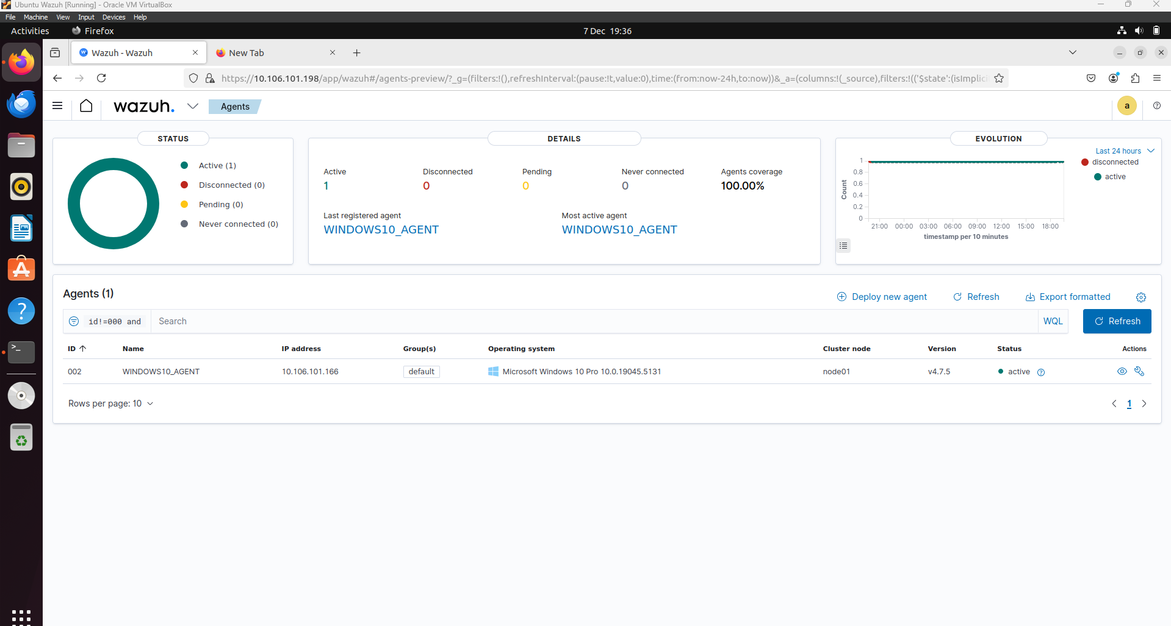Open the breadcrumb chevron next to wazuh logo
1171x626 pixels.
point(193,105)
